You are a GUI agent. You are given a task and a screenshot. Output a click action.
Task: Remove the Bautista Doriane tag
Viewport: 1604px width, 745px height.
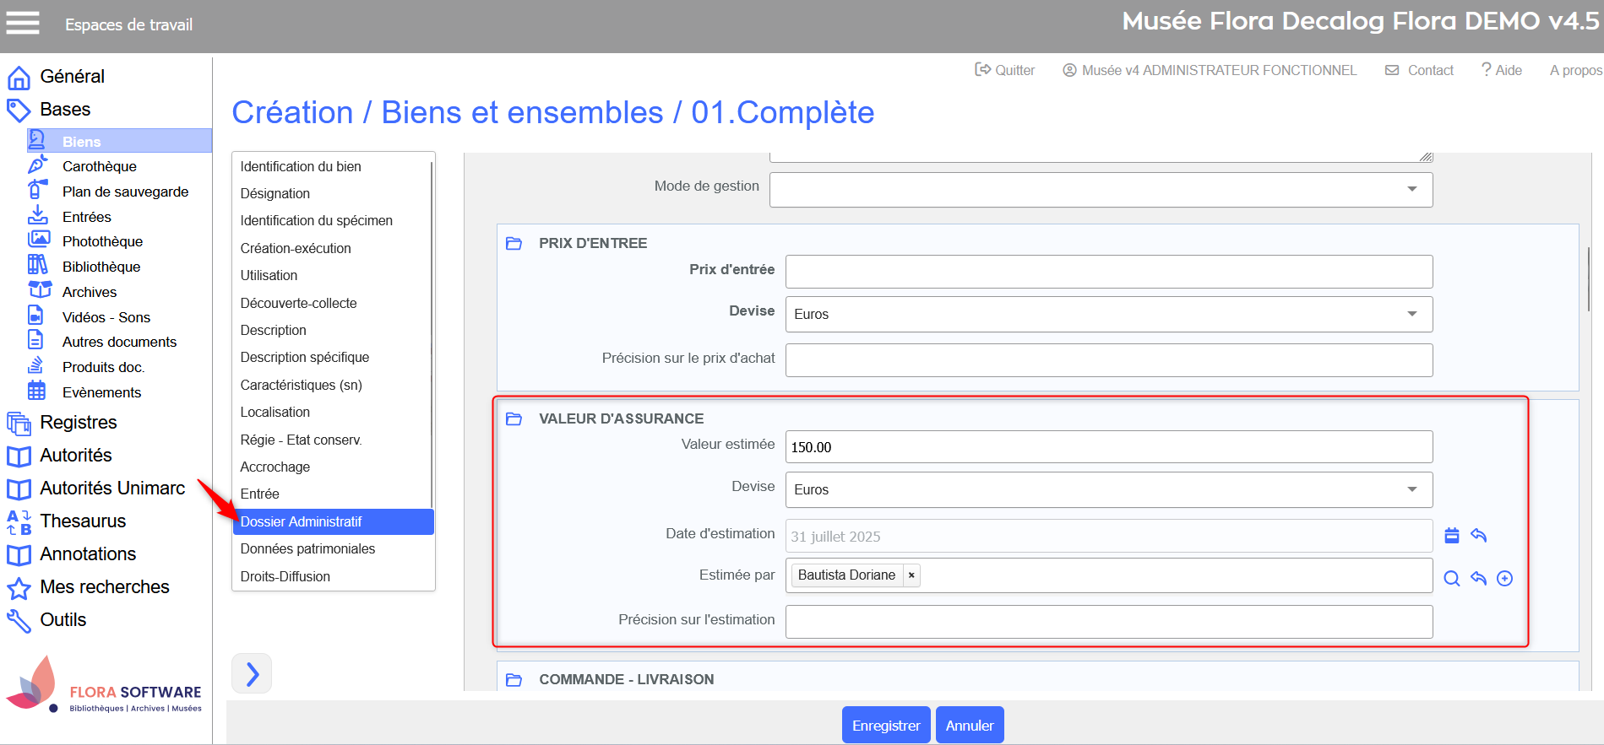(911, 575)
